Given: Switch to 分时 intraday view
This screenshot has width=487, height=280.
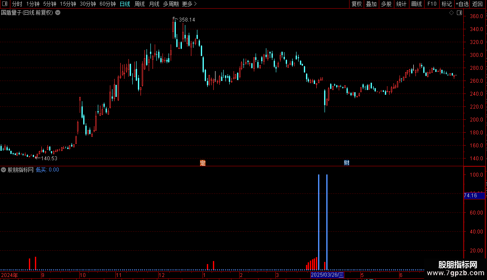Looking at the screenshot, I should [17, 4].
